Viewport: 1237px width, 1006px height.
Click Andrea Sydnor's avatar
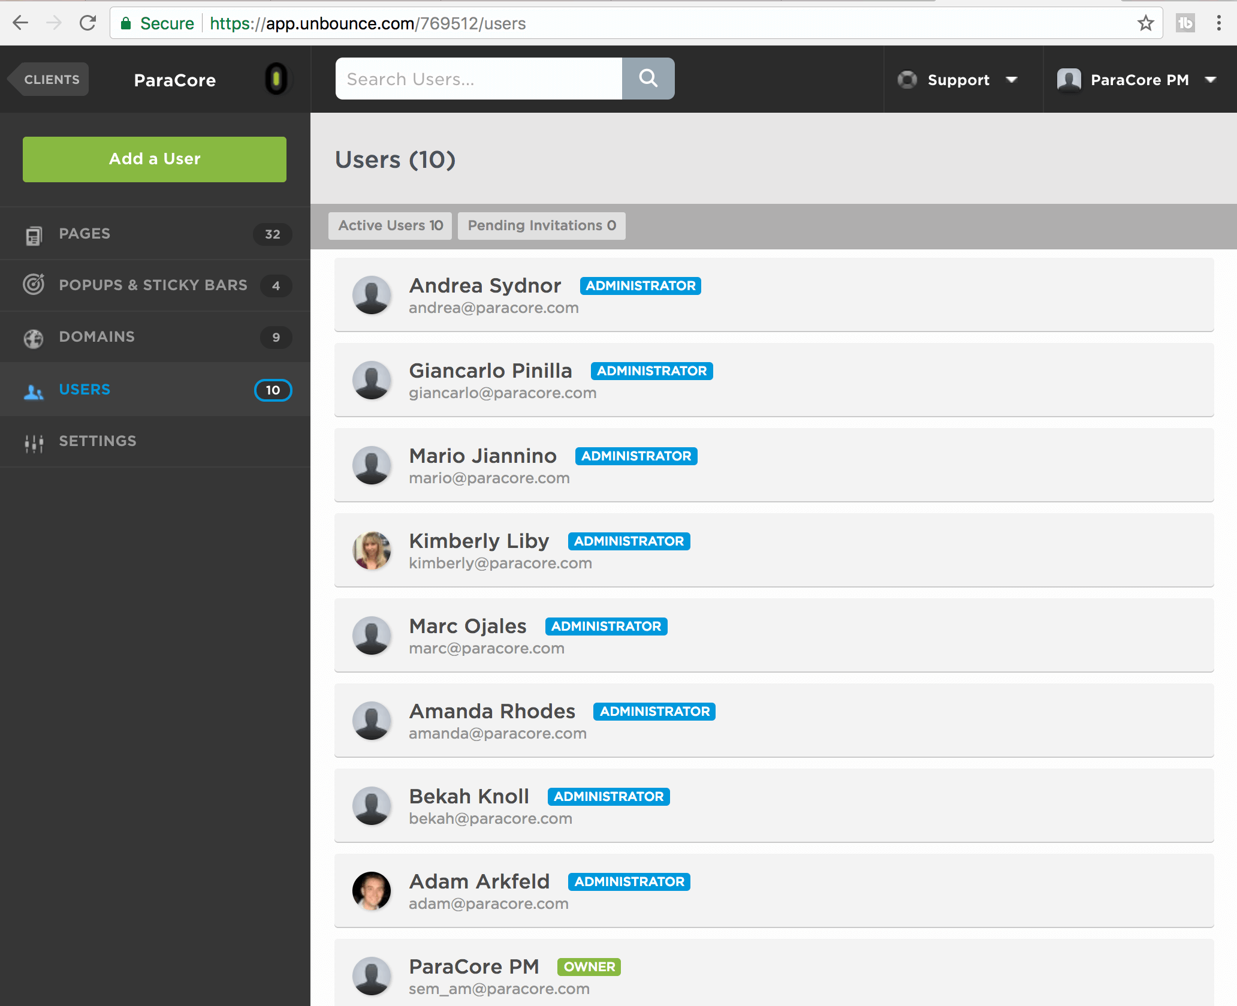[x=372, y=295]
